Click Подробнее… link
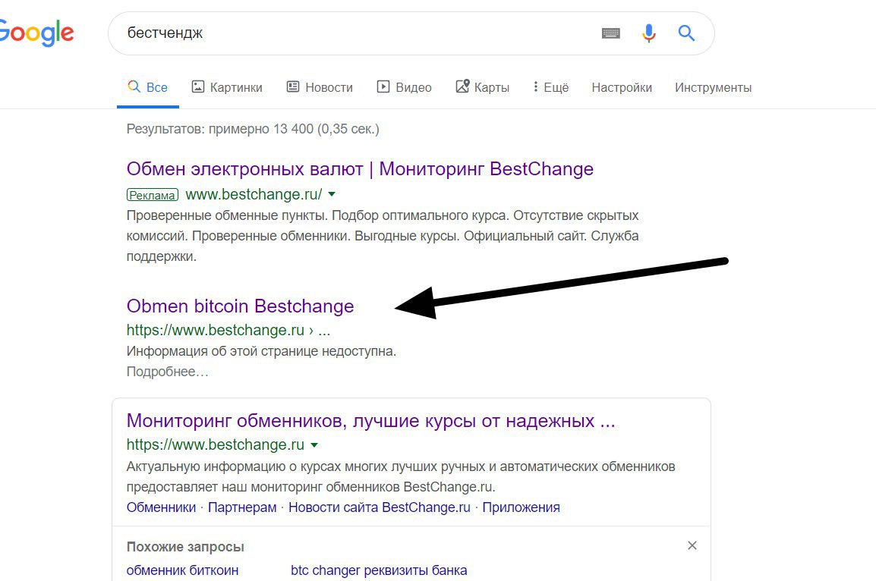Screen dimensions: 876x581 click(x=167, y=372)
